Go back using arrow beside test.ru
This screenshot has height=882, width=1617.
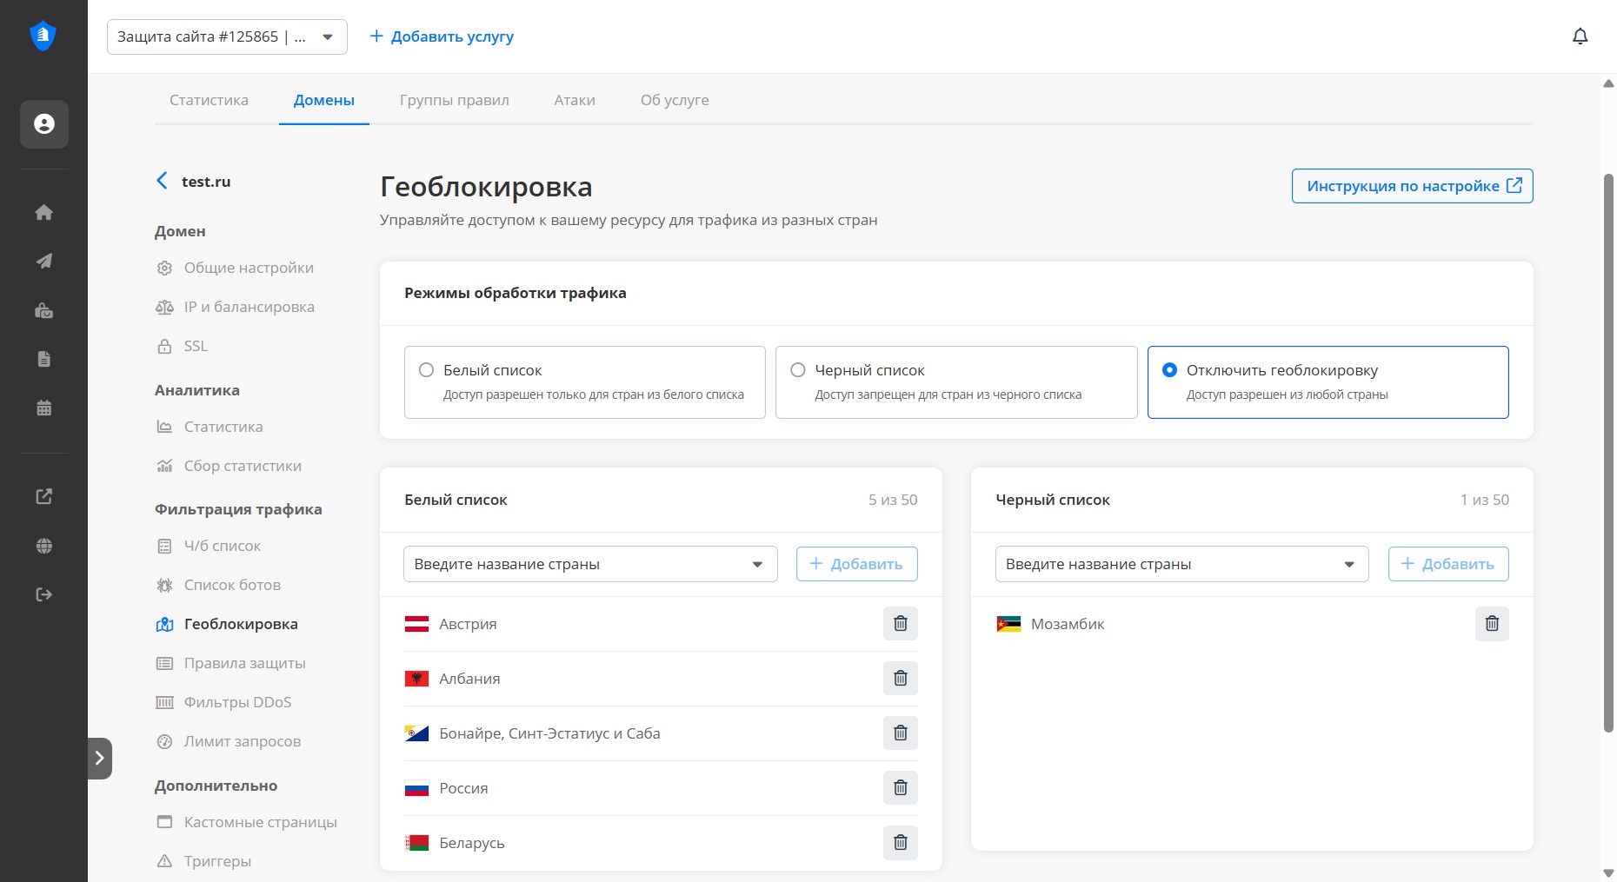coord(162,181)
